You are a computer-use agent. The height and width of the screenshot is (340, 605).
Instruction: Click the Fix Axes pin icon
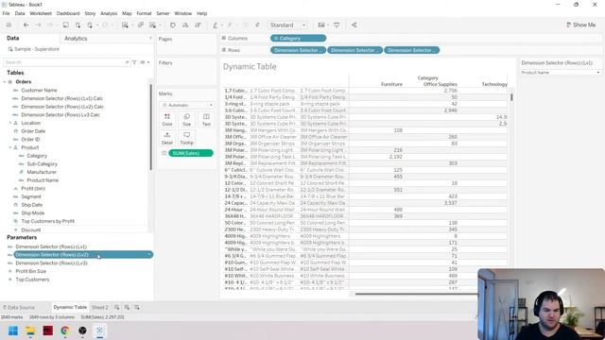tap(257, 25)
